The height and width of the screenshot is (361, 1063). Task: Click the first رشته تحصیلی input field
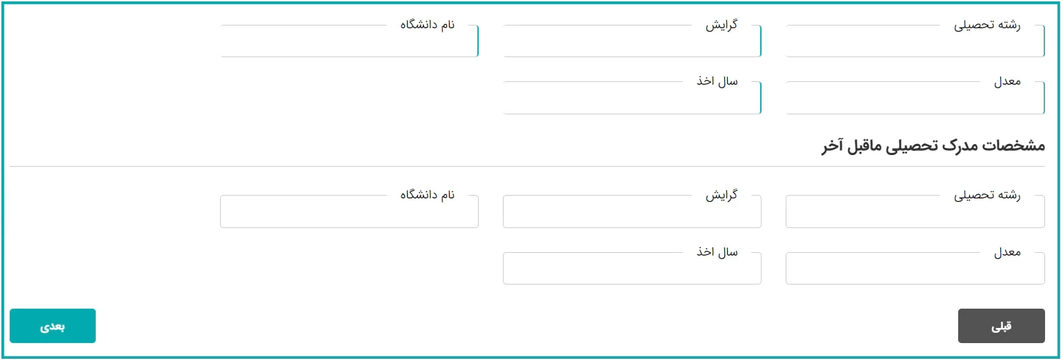point(915,43)
